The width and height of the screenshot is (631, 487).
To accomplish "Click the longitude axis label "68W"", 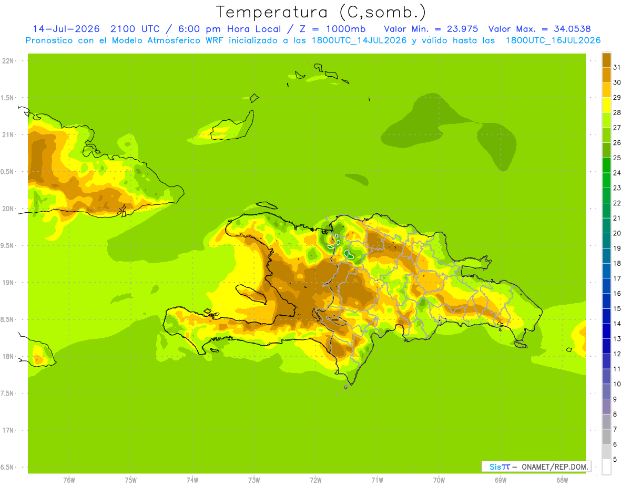I will coord(562,480).
